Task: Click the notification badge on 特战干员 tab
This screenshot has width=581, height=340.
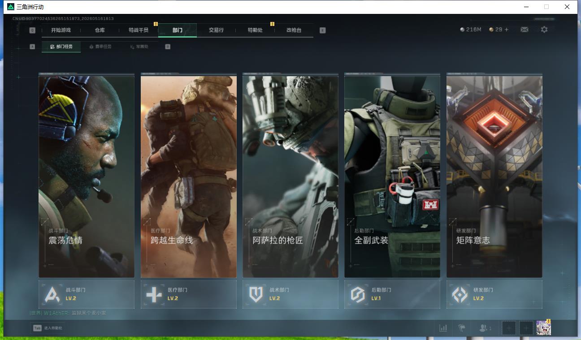Action: [156, 24]
